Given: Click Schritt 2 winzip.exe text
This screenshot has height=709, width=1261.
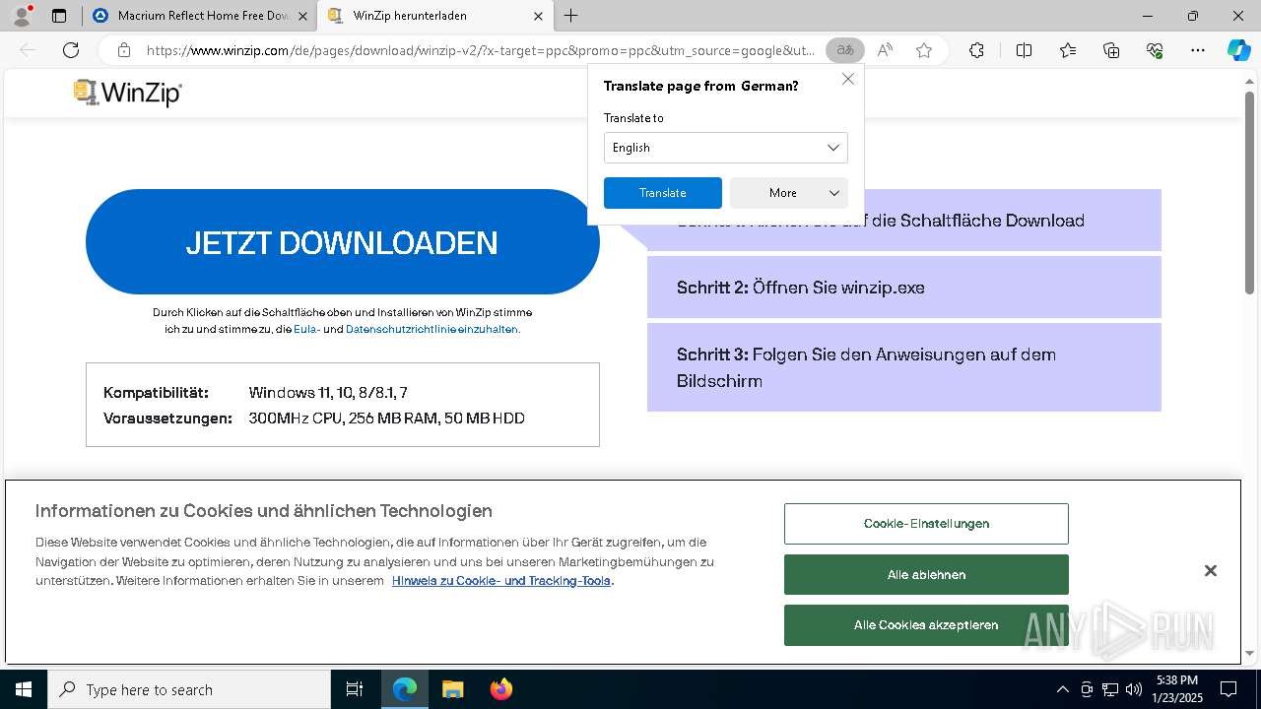Looking at the screenshot, I should coord(800,288).
